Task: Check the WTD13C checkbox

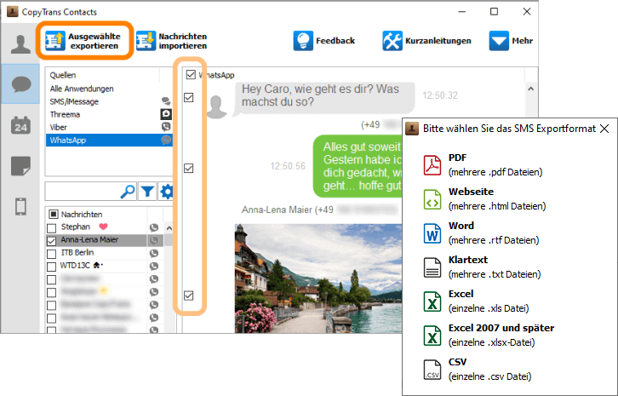Action: coord(52,267)
